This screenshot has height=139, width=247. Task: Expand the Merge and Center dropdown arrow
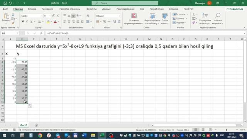tap(91, 22)
